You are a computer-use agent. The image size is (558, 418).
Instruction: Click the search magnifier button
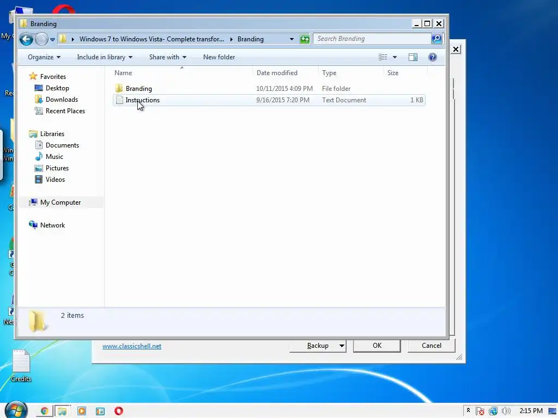click(436, 39)
